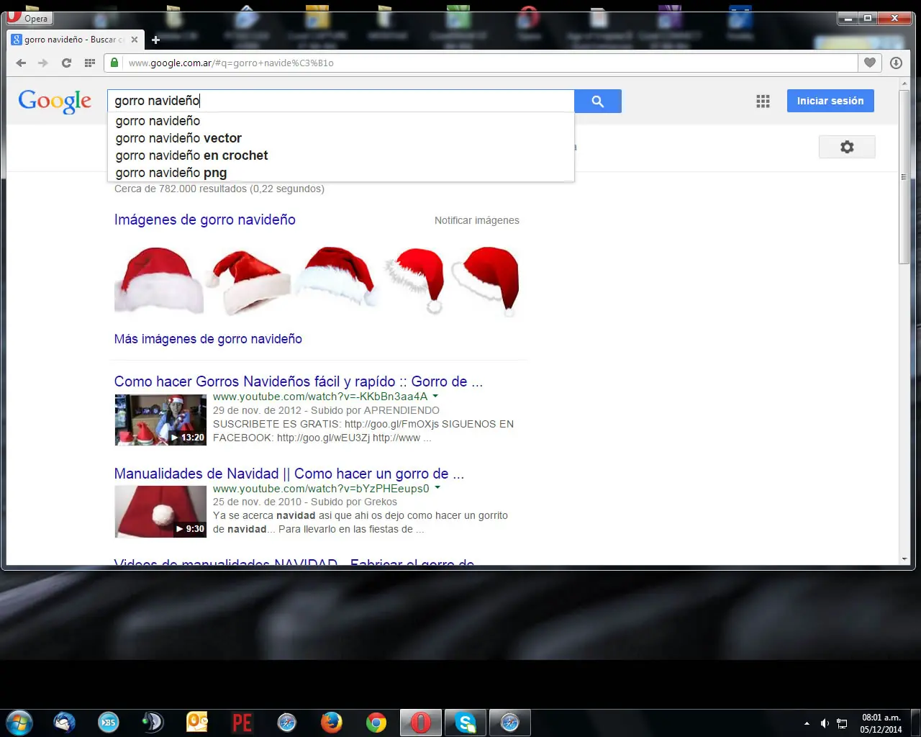Viewport: 921px width, 737px height.
Task: Open "Manualidades de Navidad" result link
Action: pos(289,474)
